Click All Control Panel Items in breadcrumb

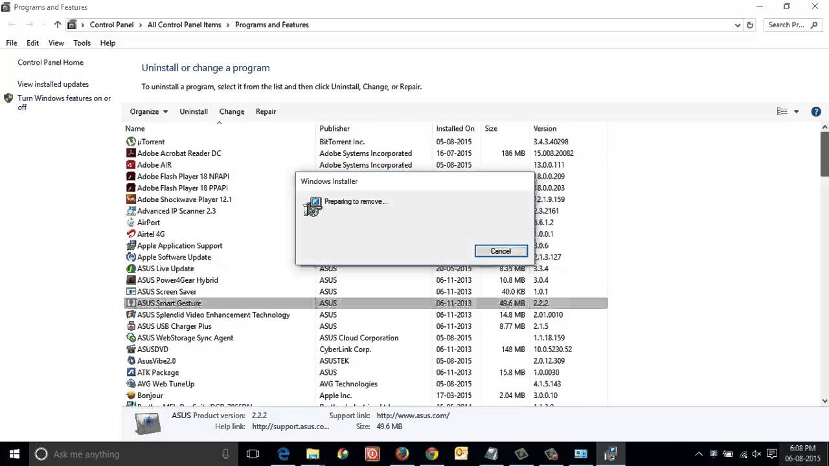[184, 25]
